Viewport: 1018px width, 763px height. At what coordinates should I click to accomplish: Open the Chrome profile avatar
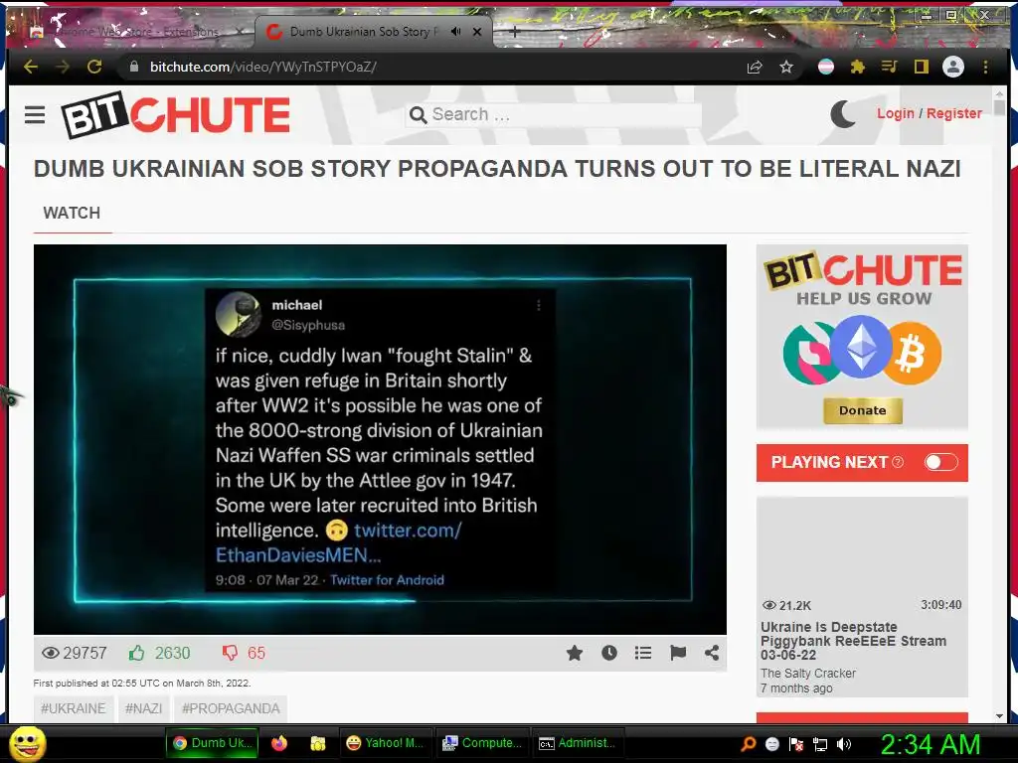(953, 67)
